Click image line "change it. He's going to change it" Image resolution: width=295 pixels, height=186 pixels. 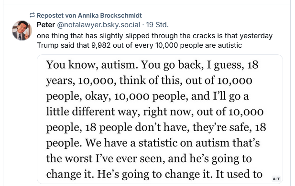point(154,174)
